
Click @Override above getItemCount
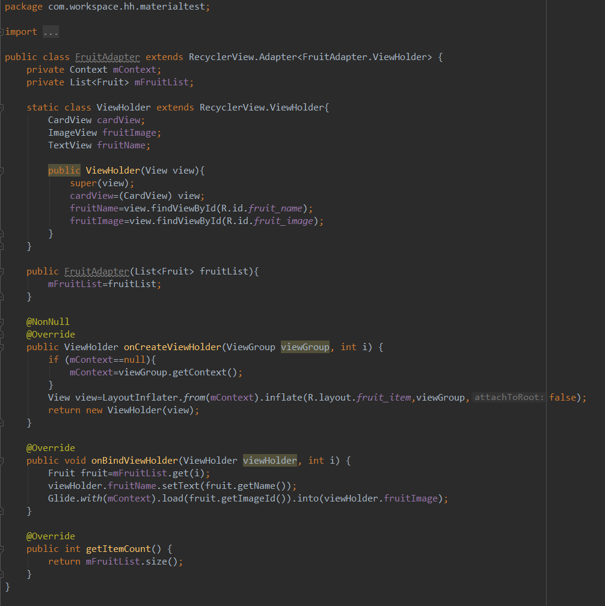tap(51, 536)
